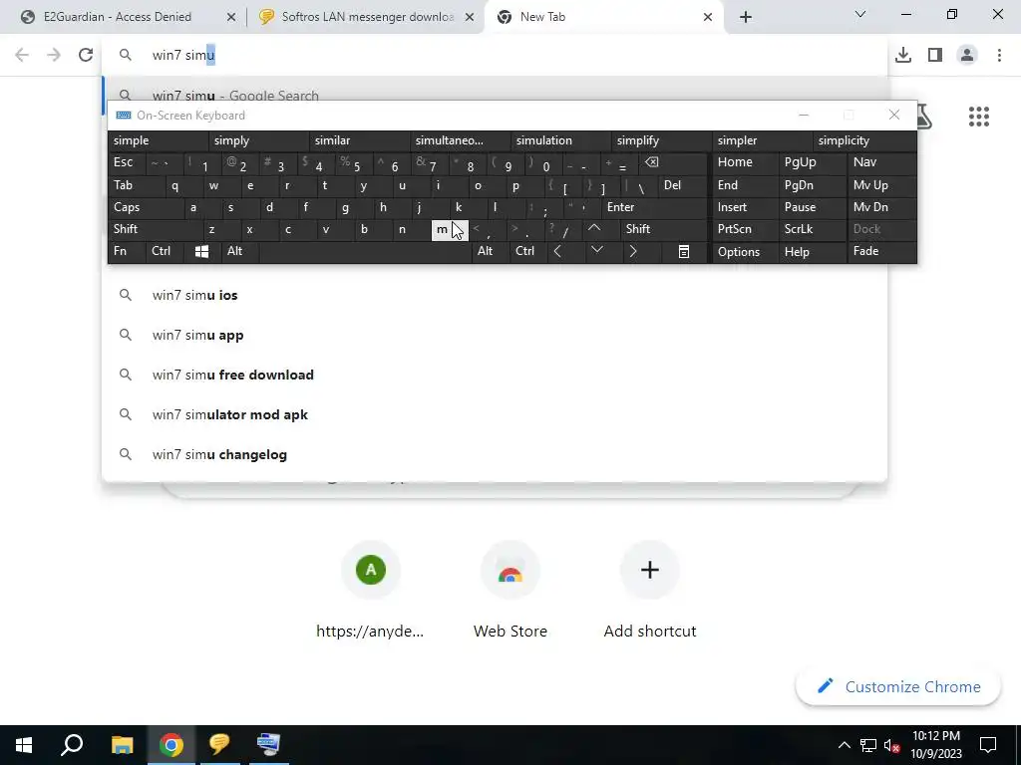1021x765 pixels.
Task: Toggle Chrome side panel icon
Action: pos(935,55)
